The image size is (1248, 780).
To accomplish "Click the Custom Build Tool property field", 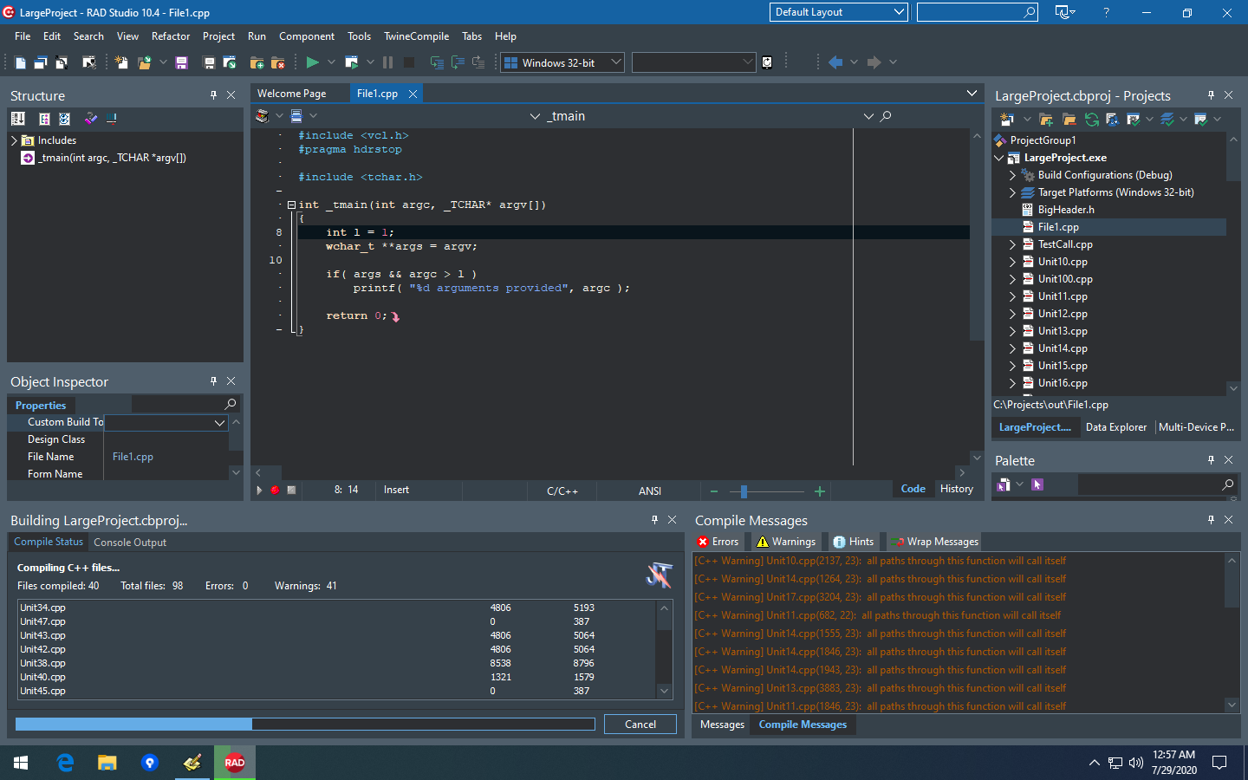I will point(166,422).
